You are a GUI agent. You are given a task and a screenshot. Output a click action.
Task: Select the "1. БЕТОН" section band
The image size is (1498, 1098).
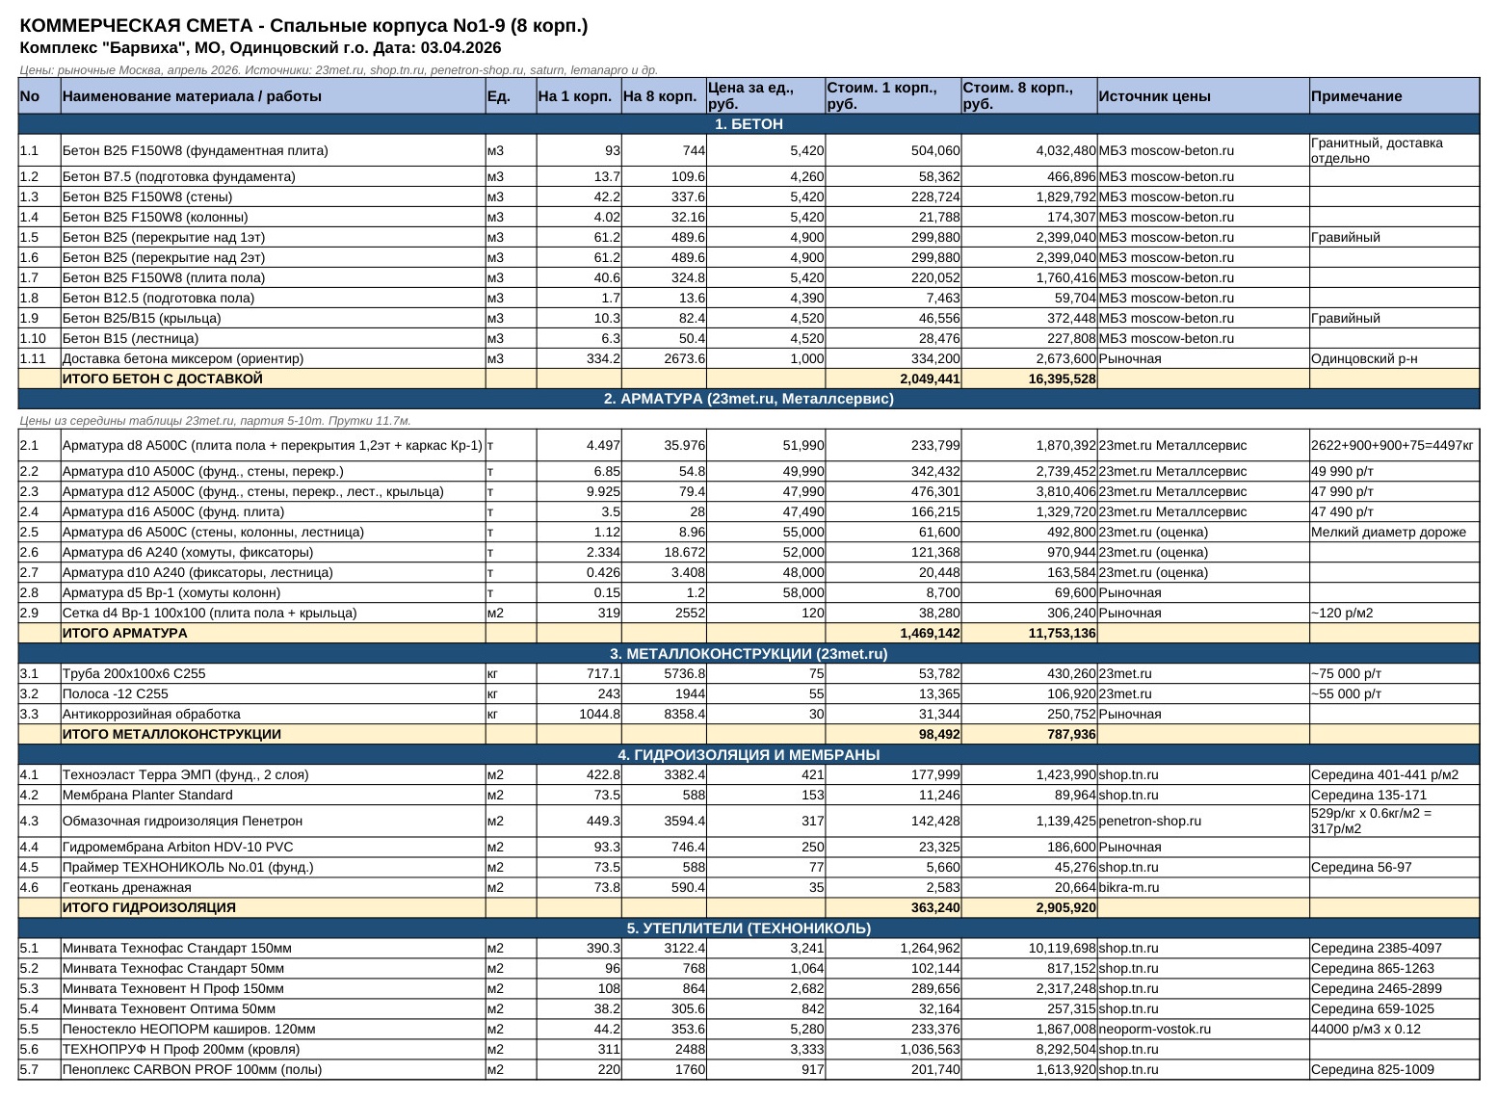click(749, 124)
